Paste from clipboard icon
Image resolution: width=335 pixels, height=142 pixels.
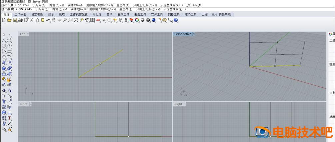(43, 20)
